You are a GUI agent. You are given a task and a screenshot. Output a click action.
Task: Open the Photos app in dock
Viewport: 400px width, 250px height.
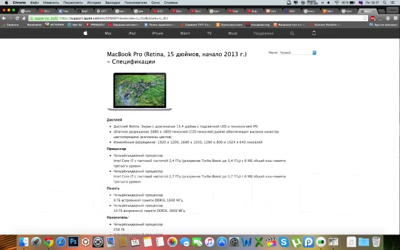coord(172,242)
